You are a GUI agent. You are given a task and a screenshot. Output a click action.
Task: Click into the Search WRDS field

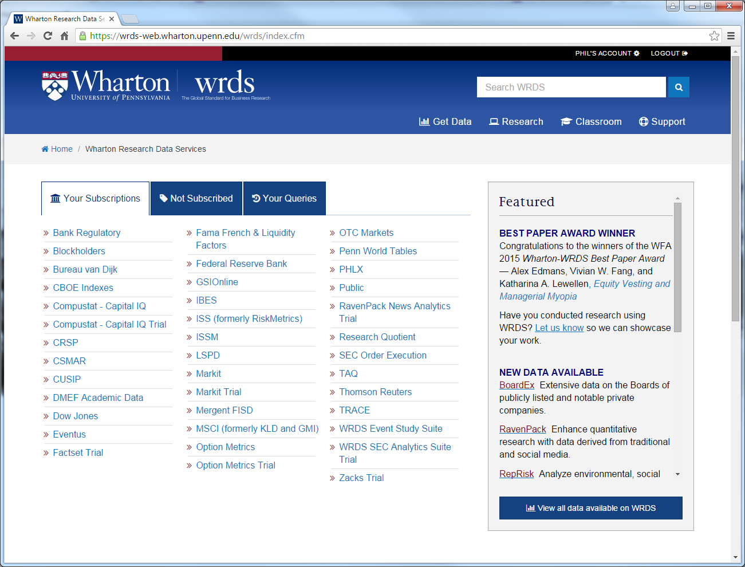click(x=571, y=87)
